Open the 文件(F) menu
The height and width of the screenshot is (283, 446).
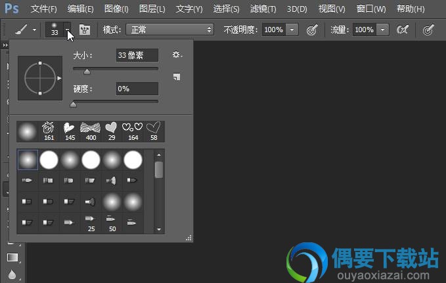click(43, 9)
